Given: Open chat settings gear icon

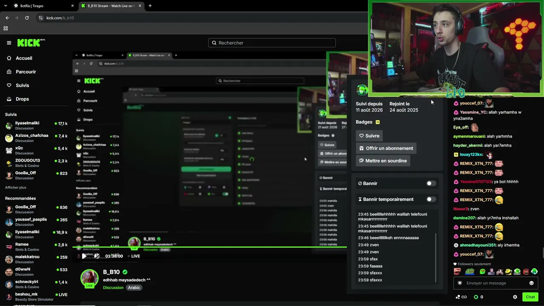Looking at the screenshot, I should tap(515, 297).
